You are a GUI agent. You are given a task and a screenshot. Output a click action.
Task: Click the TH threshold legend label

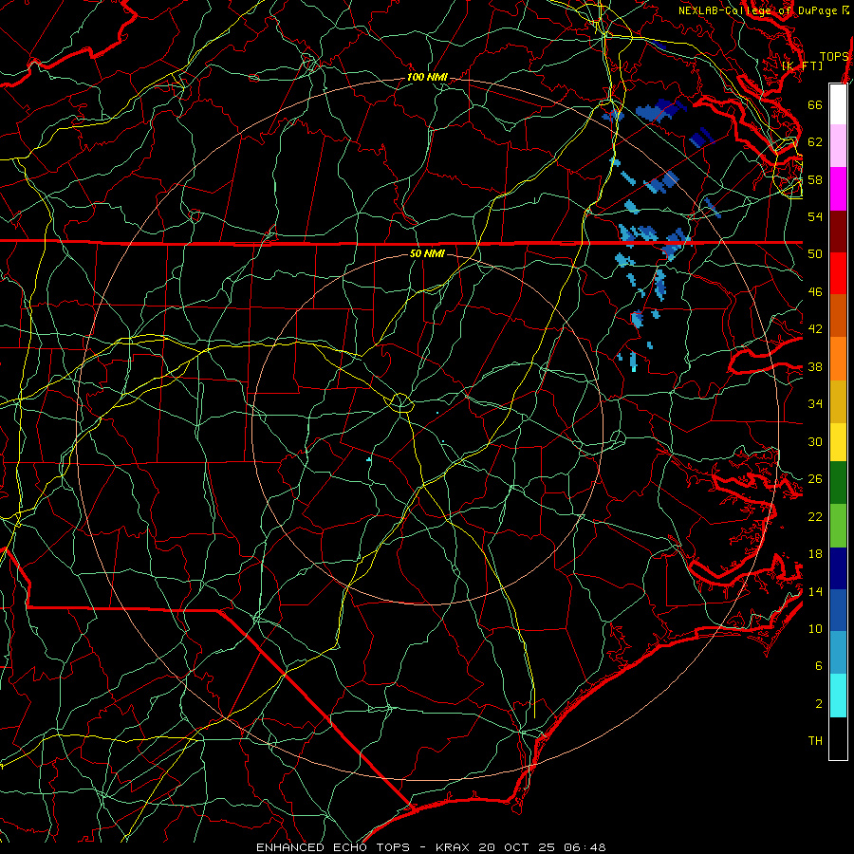[815, 741]
